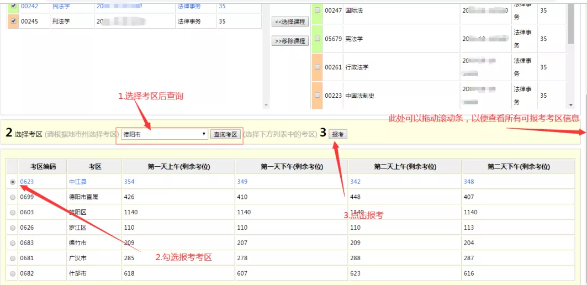
Task: Click value 113 in 罗江区 row
Action: (469, 228)
